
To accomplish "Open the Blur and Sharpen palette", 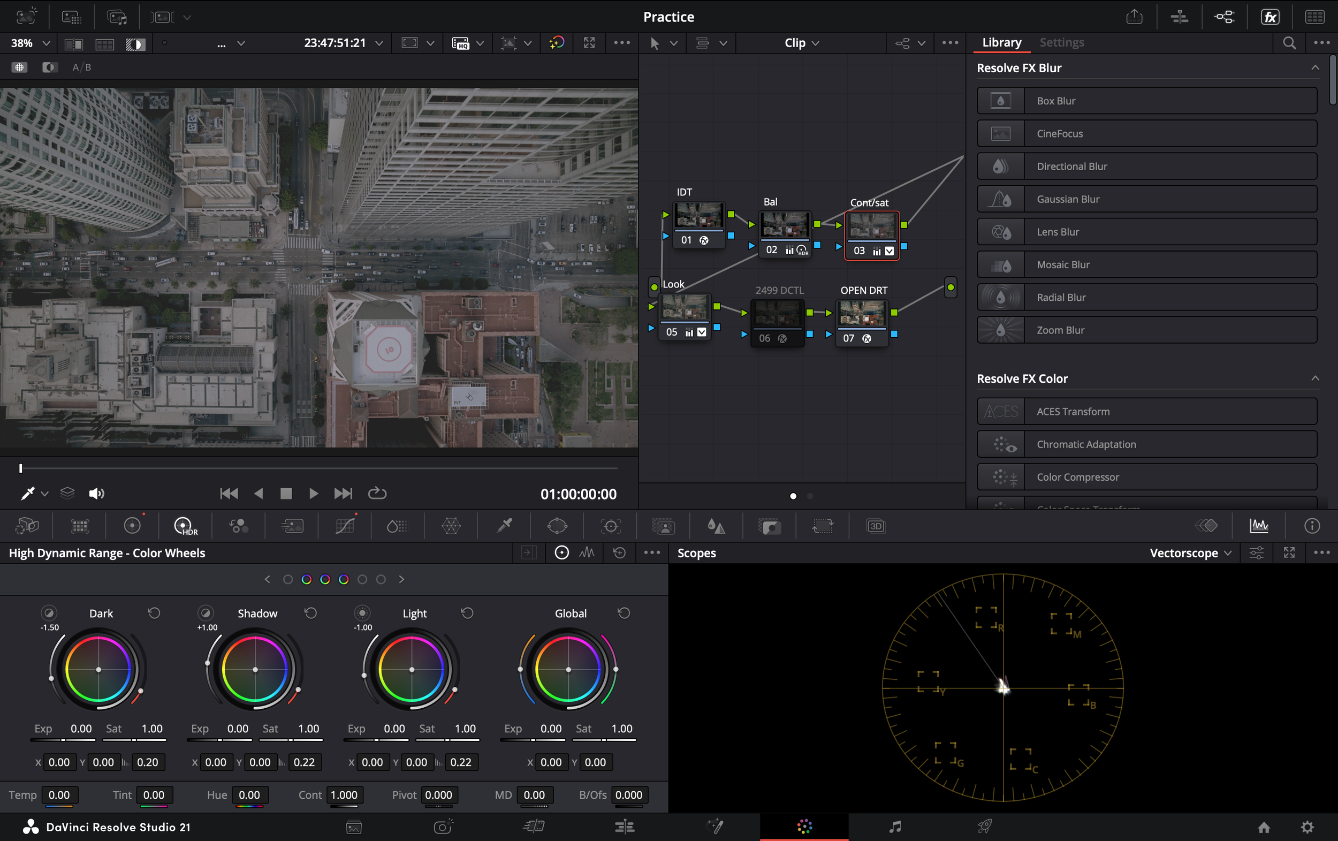I will click(x=716, y=526).
